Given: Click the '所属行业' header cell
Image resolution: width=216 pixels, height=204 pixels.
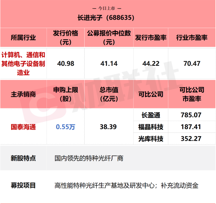Looking at the screenshot, I should pos(23,38).
